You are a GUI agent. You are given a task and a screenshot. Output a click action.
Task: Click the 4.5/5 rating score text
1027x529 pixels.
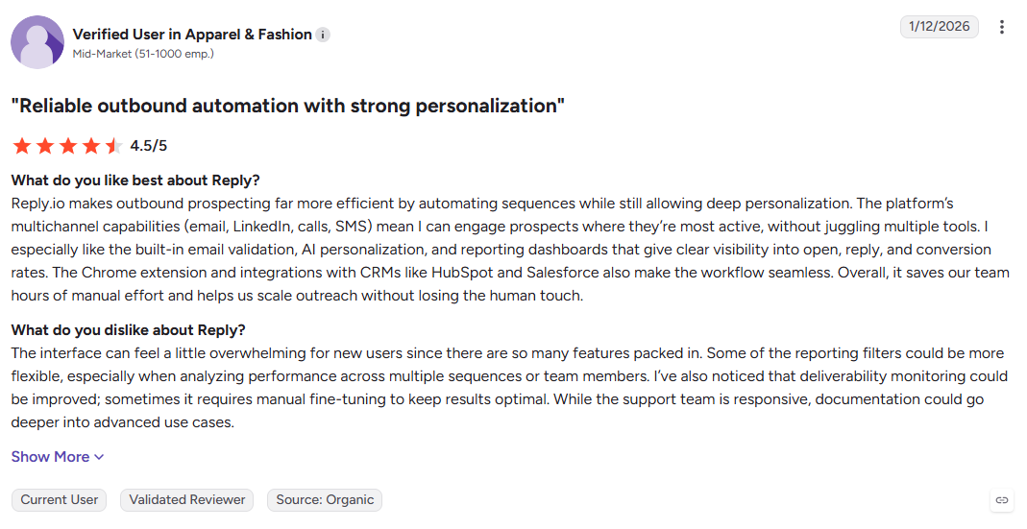149,145
